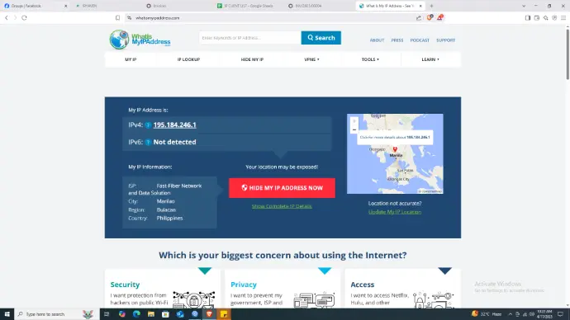Open the IP LOOKUP menu item
570x320 pixels.
pos(188,59)
